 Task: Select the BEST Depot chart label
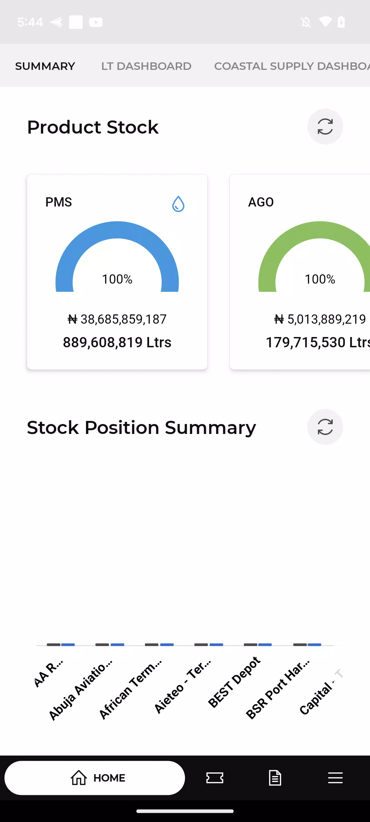234,682
